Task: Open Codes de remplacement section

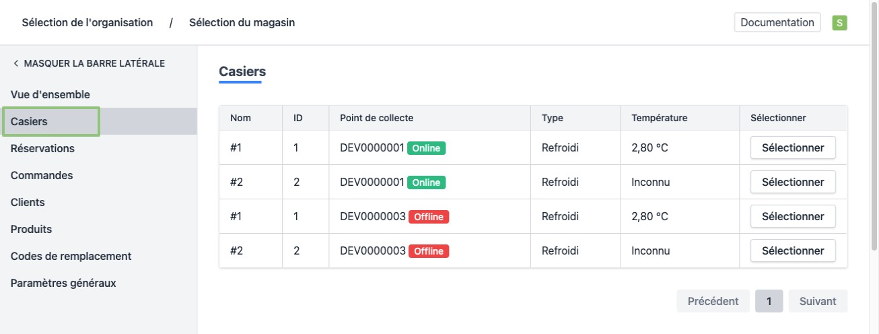Action: point(71,256)
